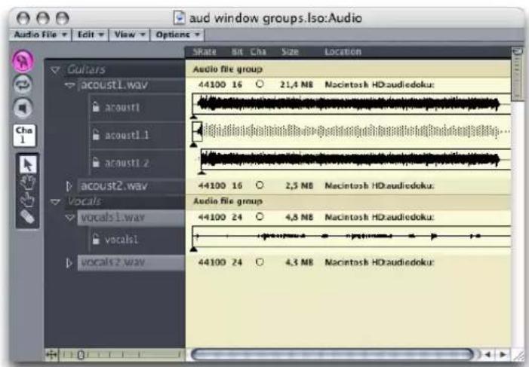Select the vocals1 region name
This screenshot has height=367, width=529.
coord(121,240)
